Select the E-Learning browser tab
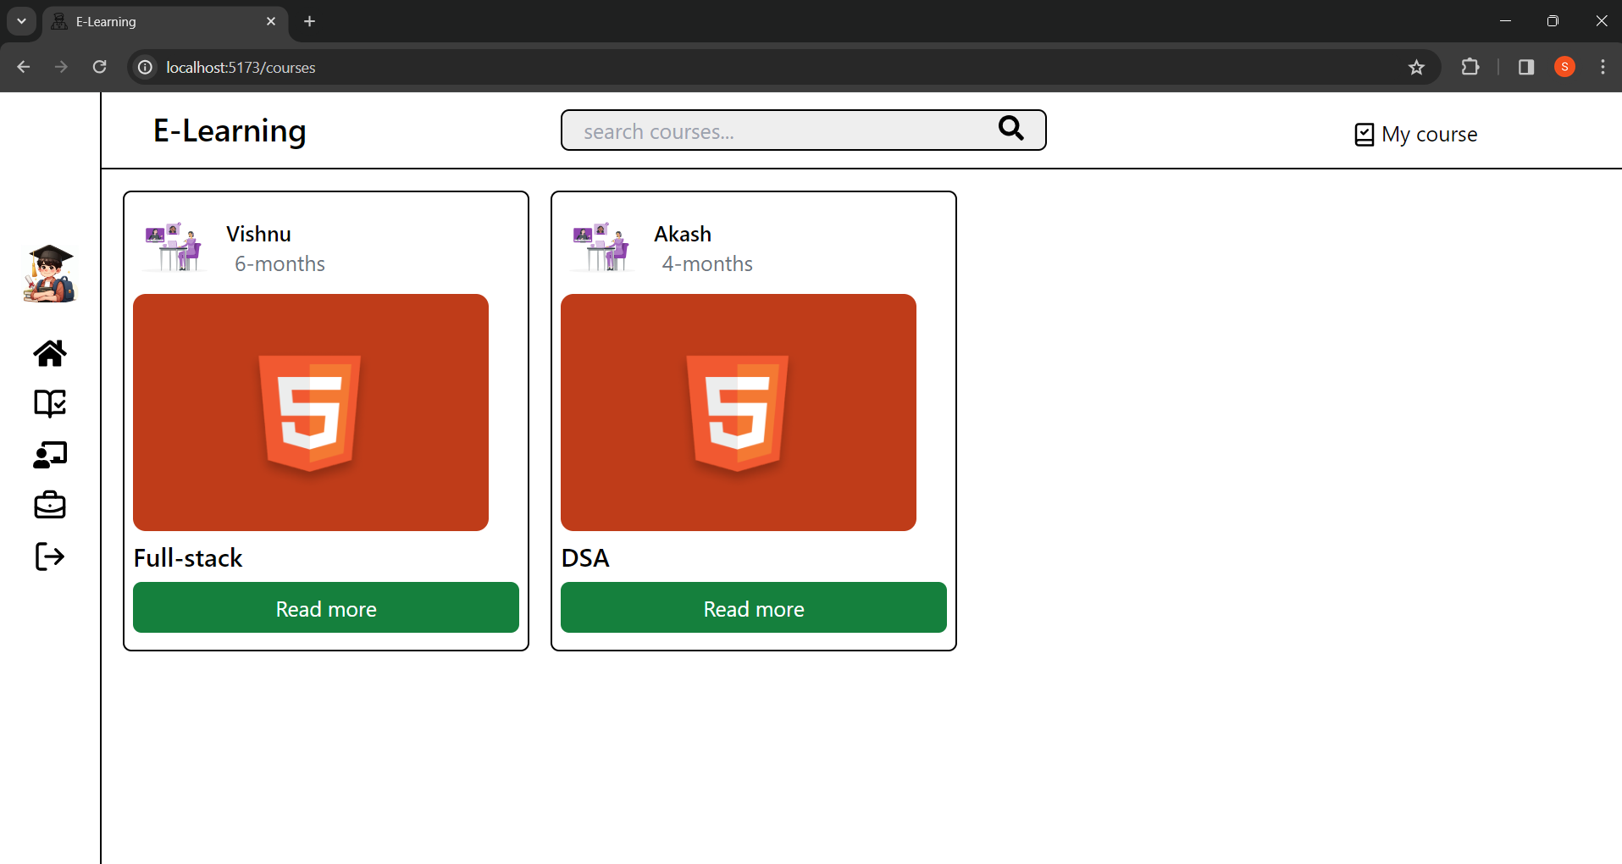This screenshot has width=1622, height=864. click(164, 22)
